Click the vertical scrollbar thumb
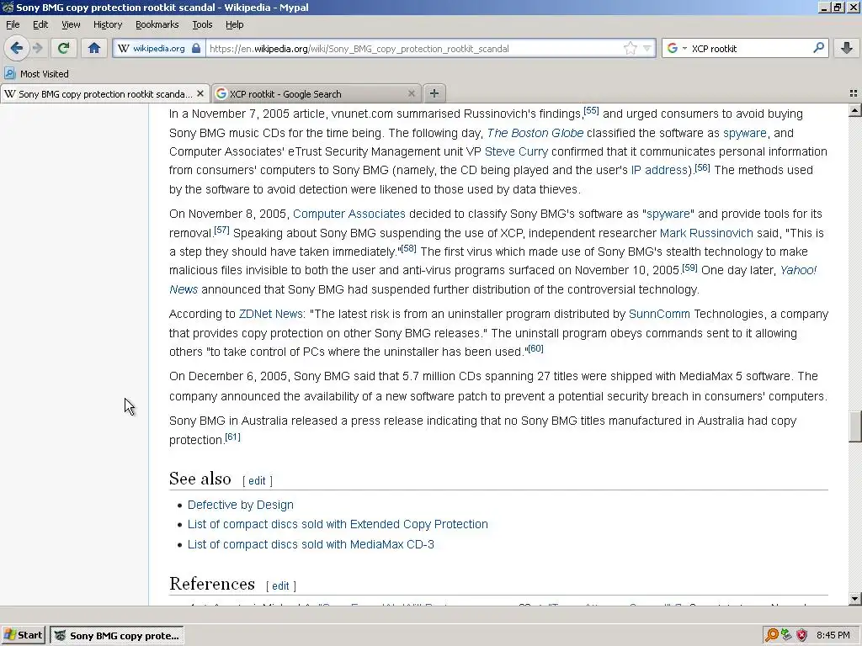The height and width of the screenshot is (646, 862). tap(855, 426)
